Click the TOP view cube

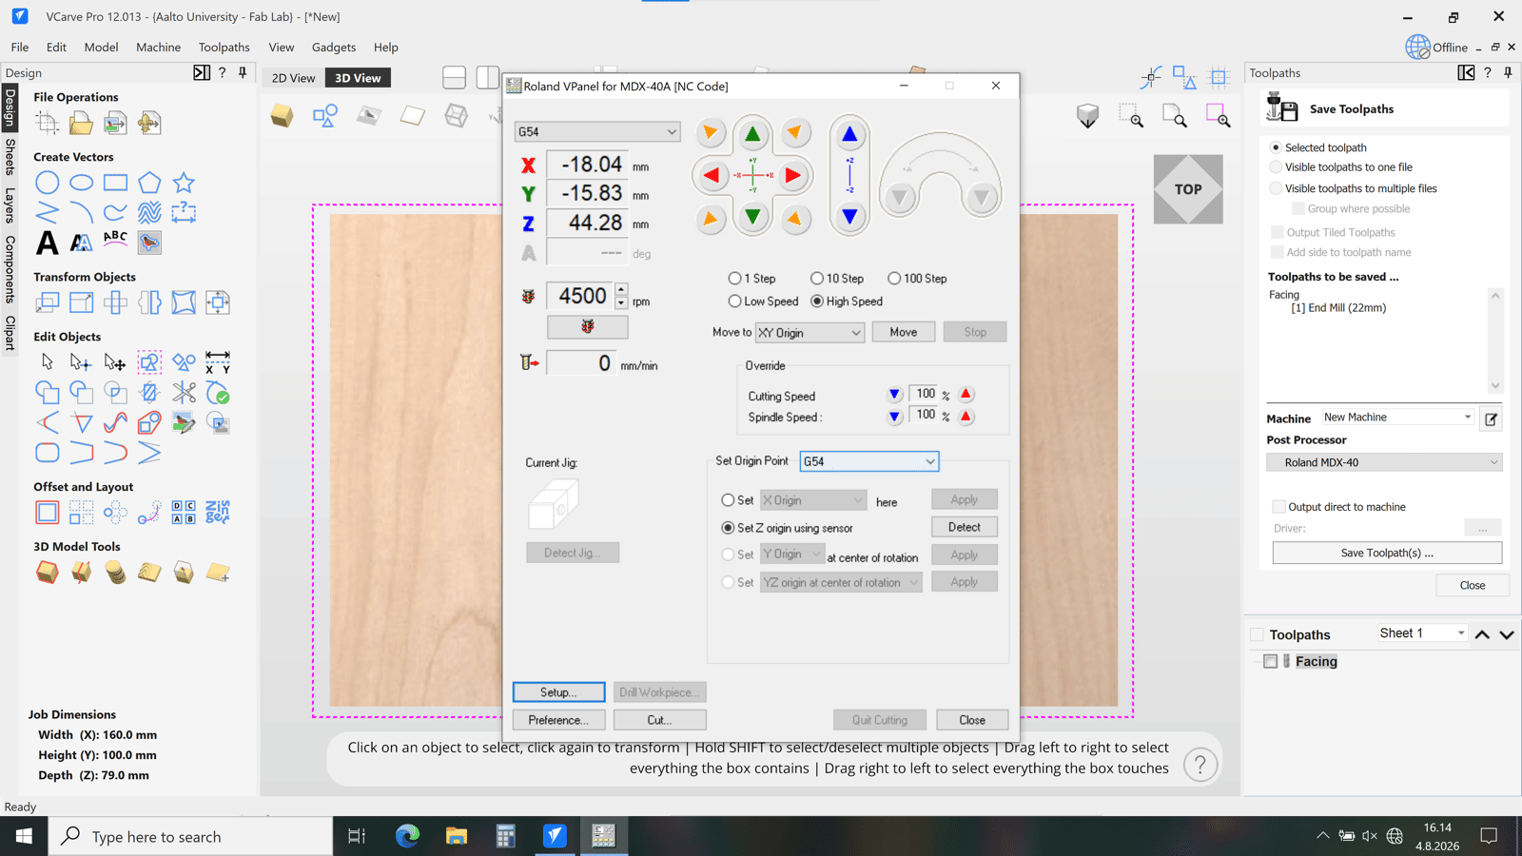pos(1188,189)
